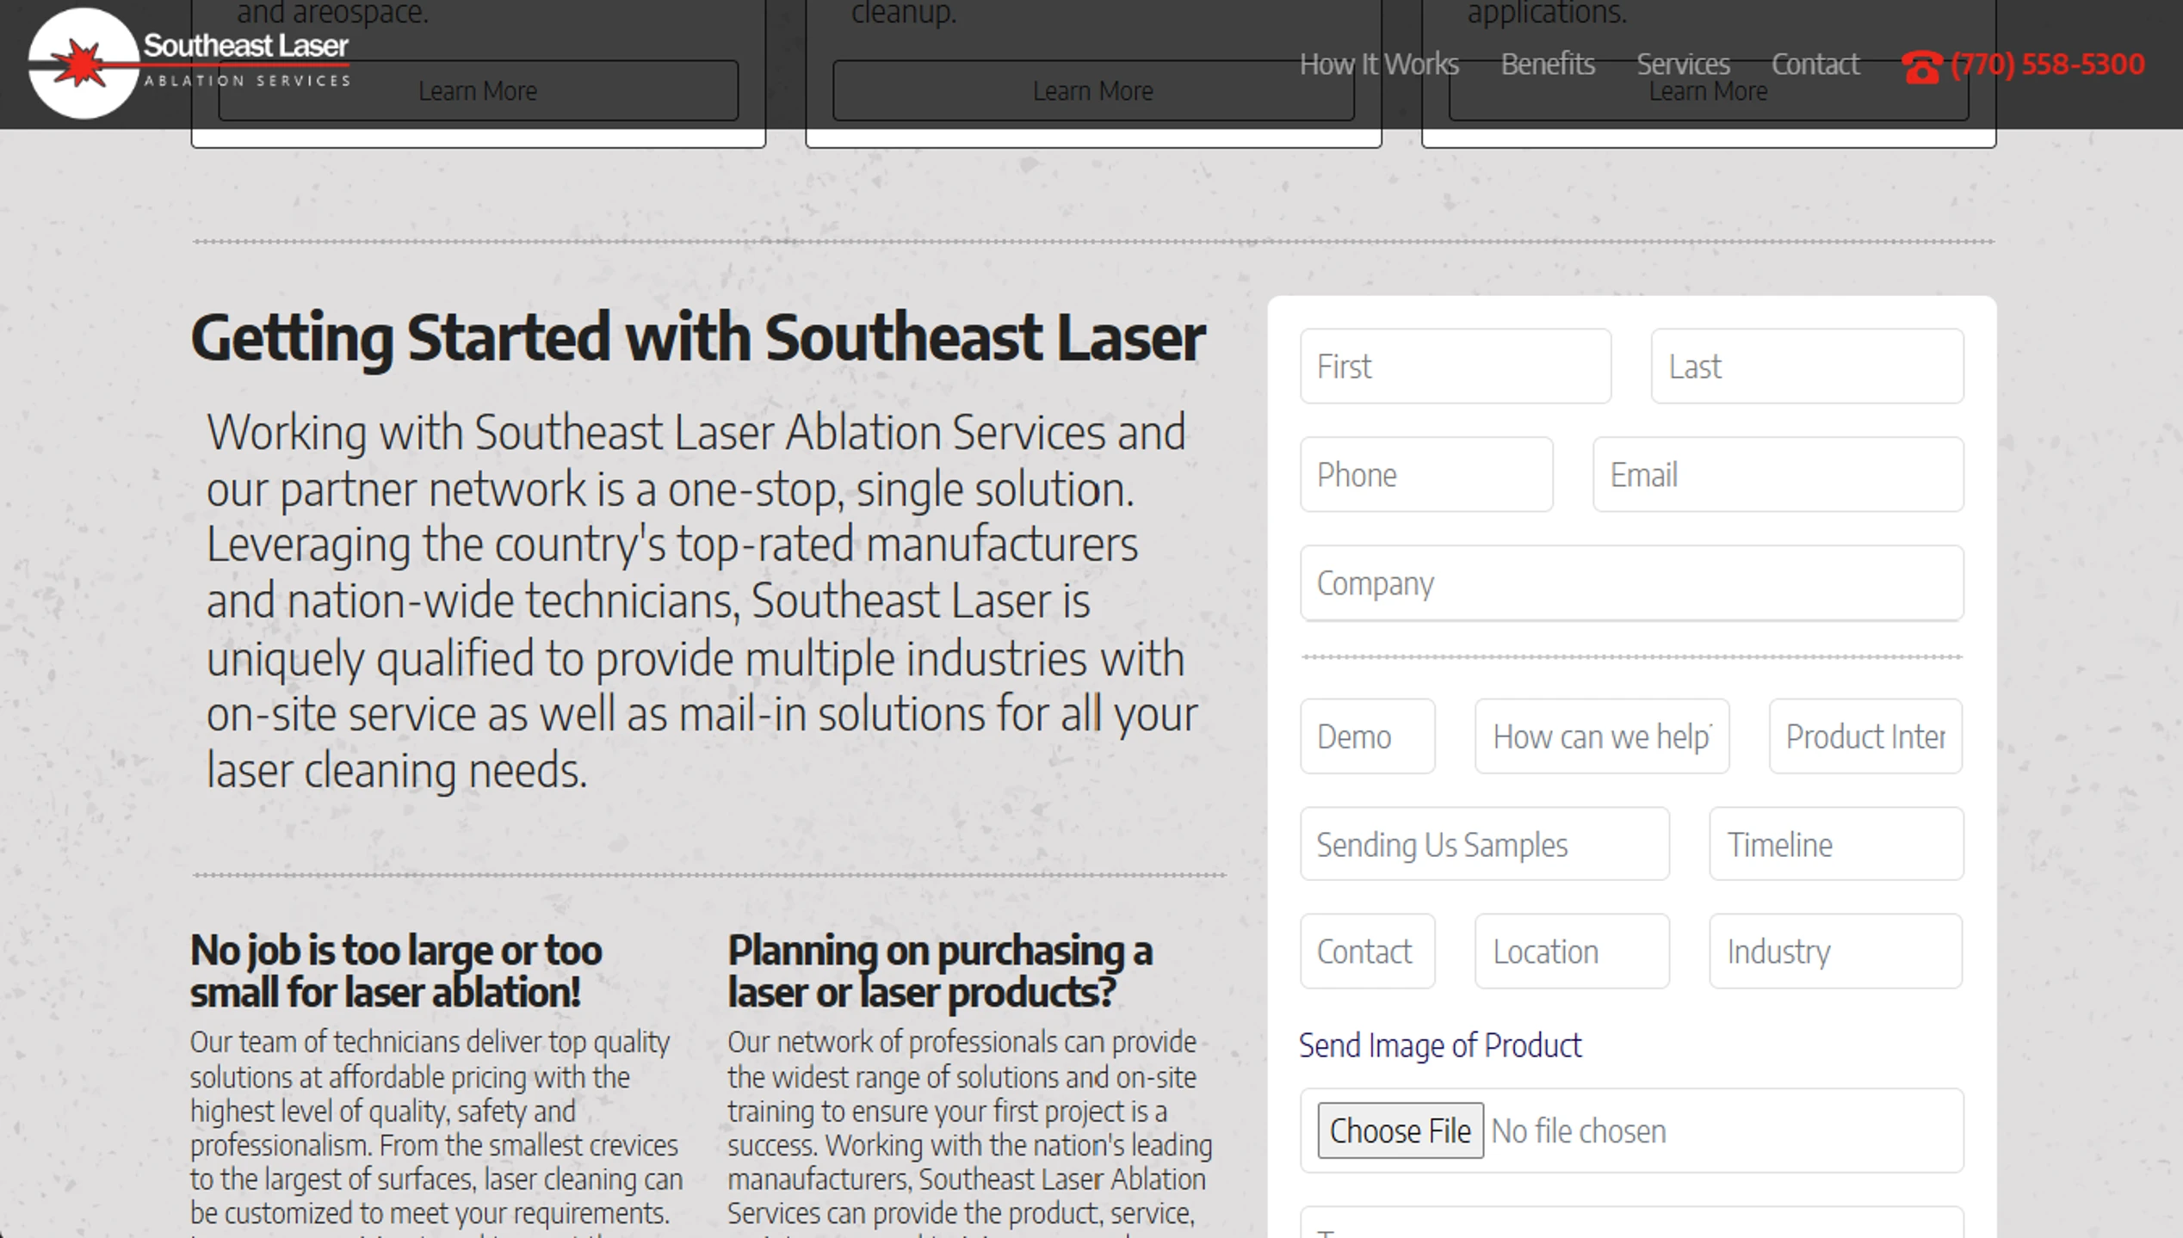Screen dimensions: 2183x1238
Task: Click the Location field
Action: [1572, 951]
